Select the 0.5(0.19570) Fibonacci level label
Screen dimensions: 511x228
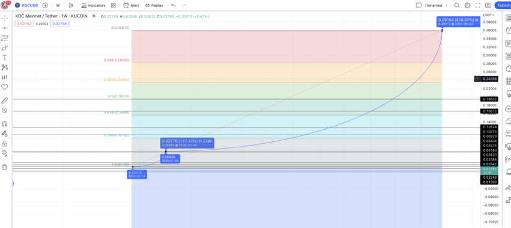118,96
